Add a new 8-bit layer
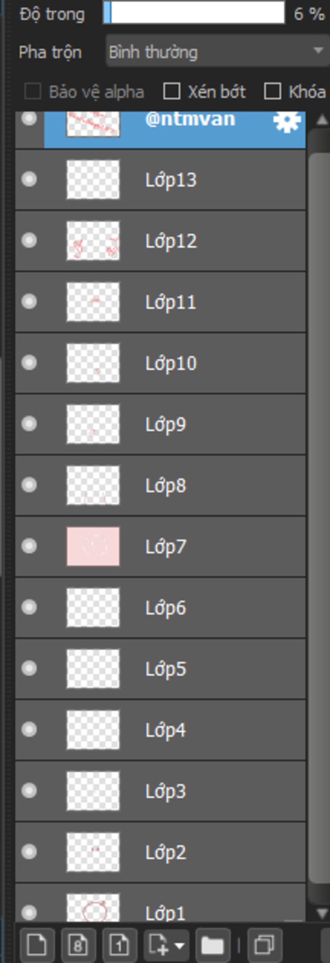 78,945
